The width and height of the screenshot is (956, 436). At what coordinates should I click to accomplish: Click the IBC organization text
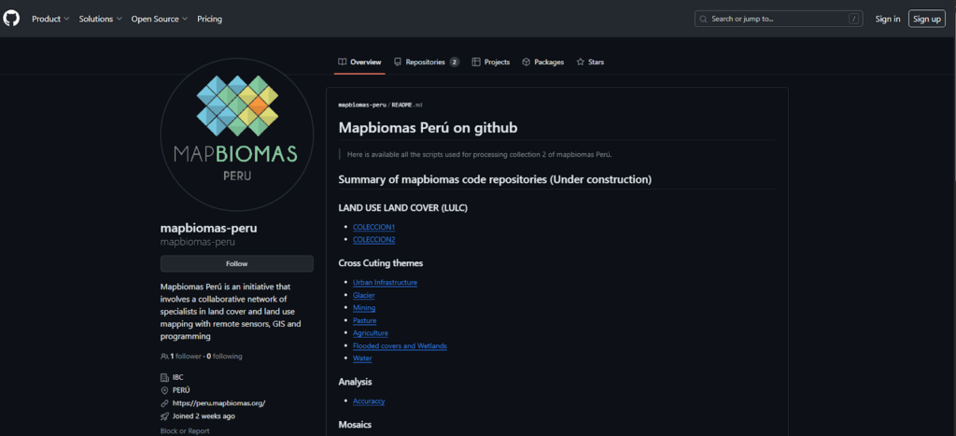point(178,377)
